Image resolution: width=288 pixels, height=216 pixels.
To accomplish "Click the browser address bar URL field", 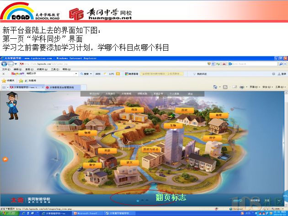I will point(113,64).
